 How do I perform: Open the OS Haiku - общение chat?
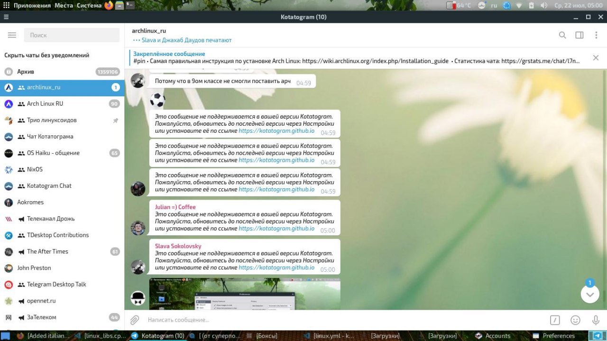[x=62, y=153]
